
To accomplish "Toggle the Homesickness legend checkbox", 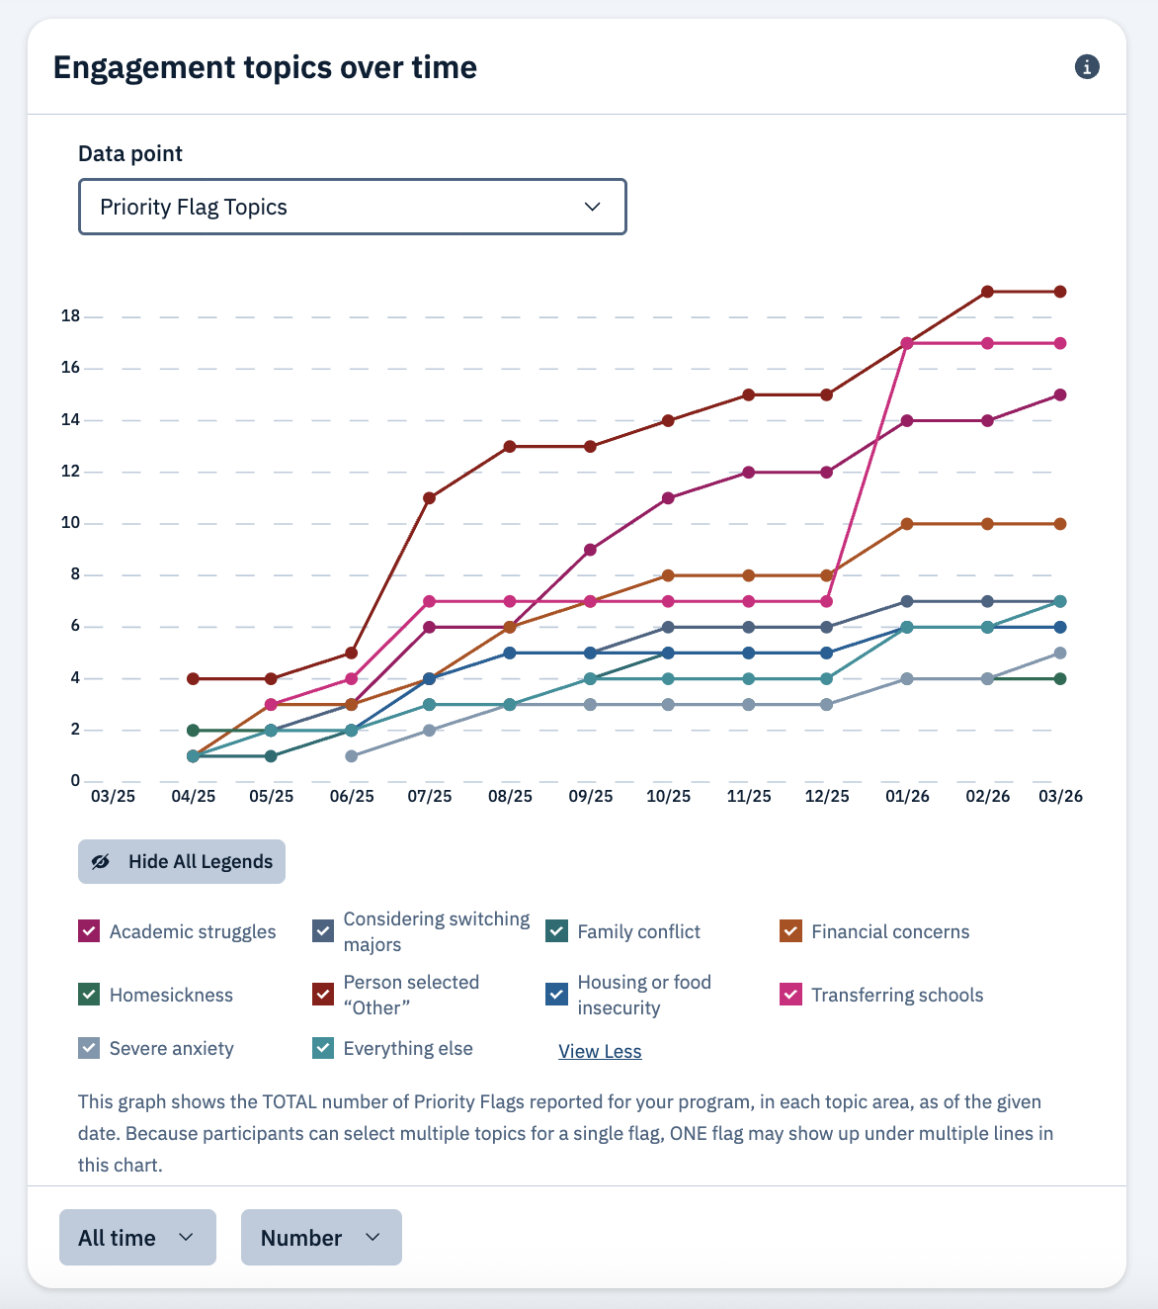I will point(89,995).
